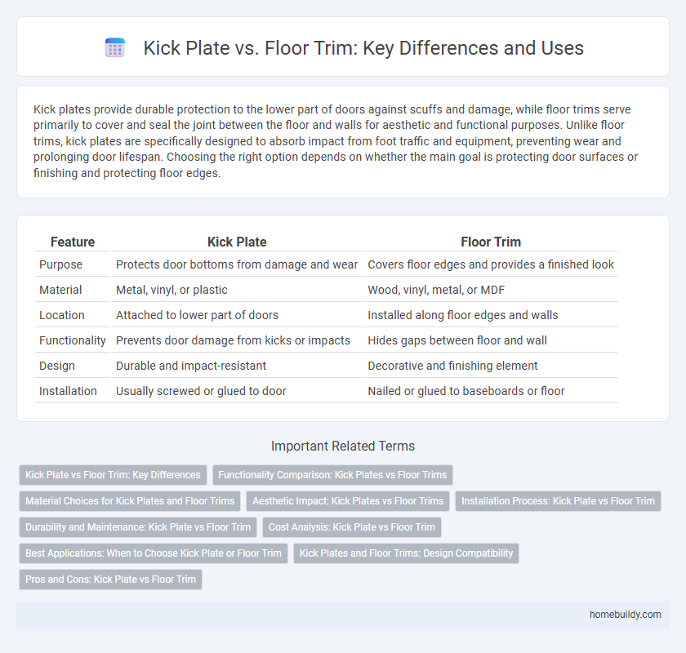Open 'Best Applications' related term tag
The height and width of the screenshot is (653, 686).
(154, 553)
